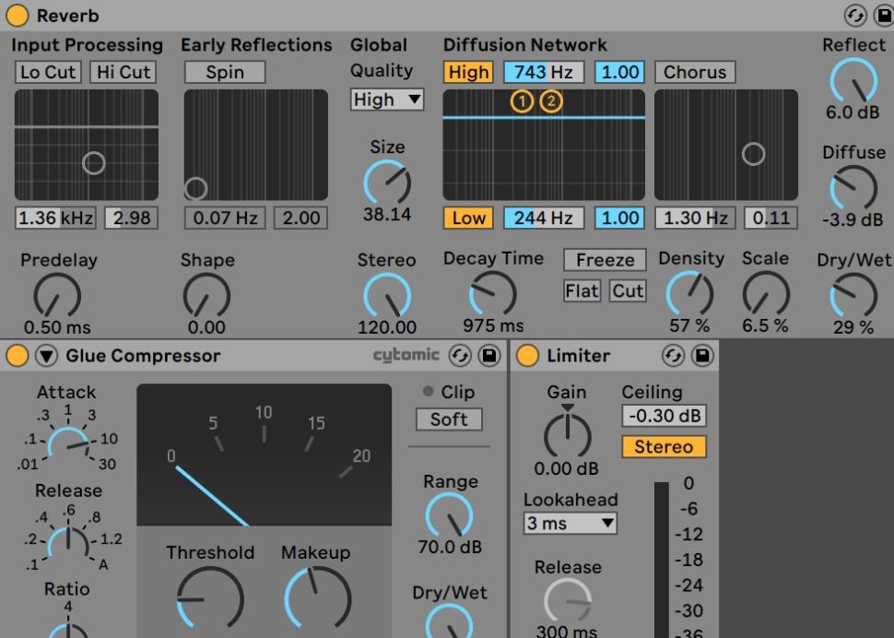Viewport: 894px width, 638px height.
Task: Save the Glue Compressor preset
Action: pyautogui.click(x=488, y=356)
